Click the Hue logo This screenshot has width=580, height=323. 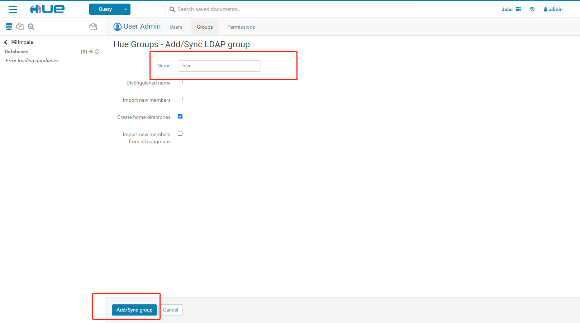47,9
